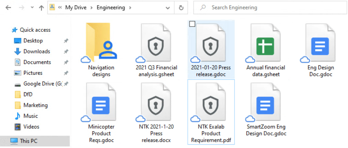Click the Annual financial data.gsheet name
Image resolution: width=348 pixels, height=148 pixels.
[x=266, y=71]
